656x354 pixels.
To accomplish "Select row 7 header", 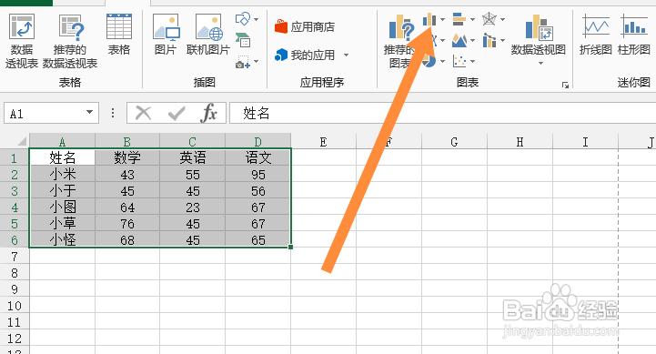I will tap(15, 256).
